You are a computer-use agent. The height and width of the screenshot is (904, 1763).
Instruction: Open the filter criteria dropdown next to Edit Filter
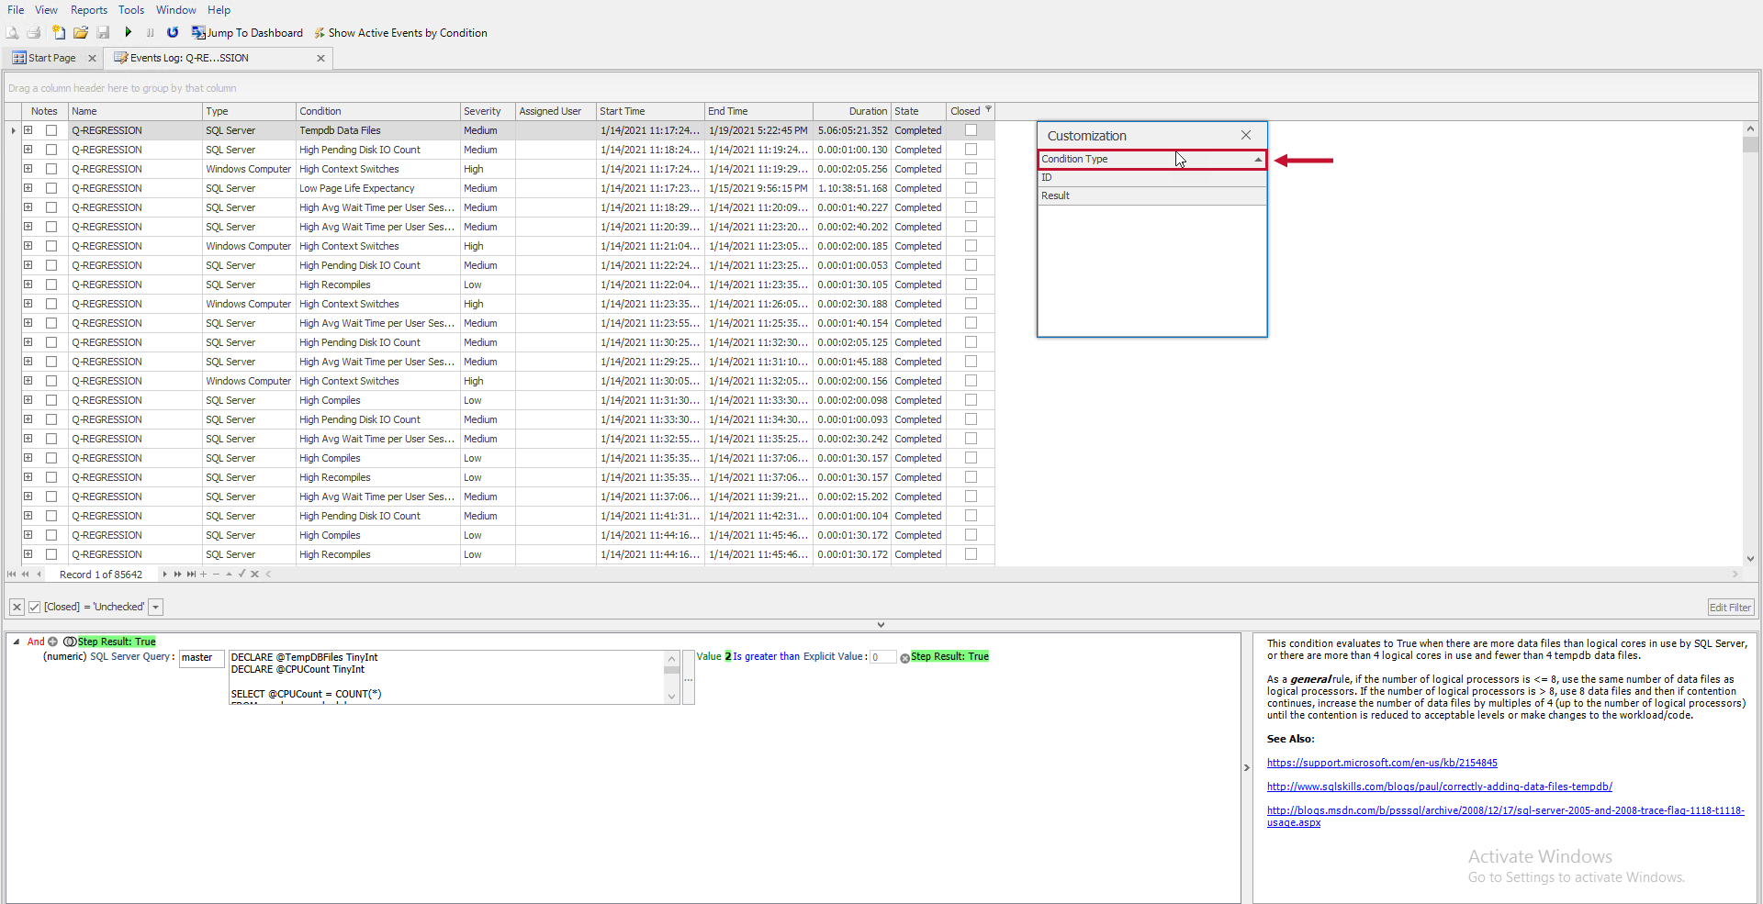(156, 607)
